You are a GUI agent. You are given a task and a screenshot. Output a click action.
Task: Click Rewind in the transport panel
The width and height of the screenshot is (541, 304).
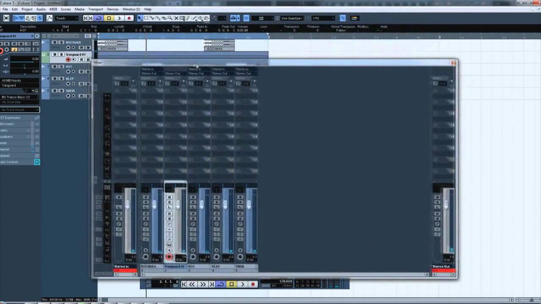pos(192,285)
